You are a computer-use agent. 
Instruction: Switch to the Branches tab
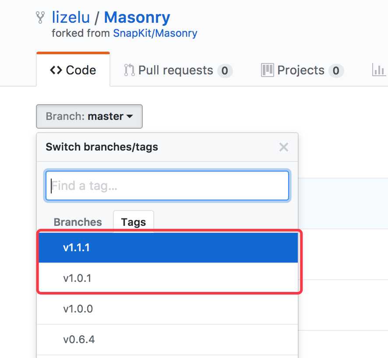point(78,222)
